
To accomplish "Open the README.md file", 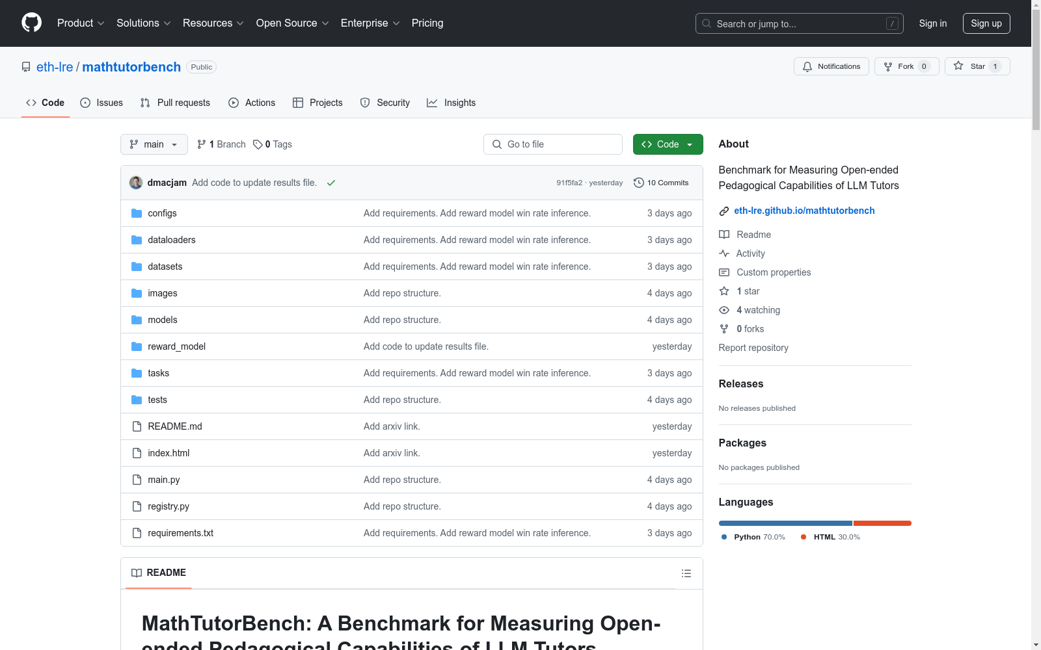I will [x=175, y=426].
